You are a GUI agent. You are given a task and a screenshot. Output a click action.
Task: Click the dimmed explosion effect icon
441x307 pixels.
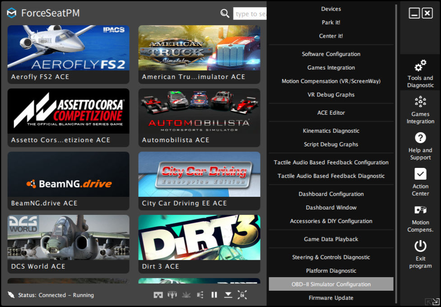click(x=186, y=295)
